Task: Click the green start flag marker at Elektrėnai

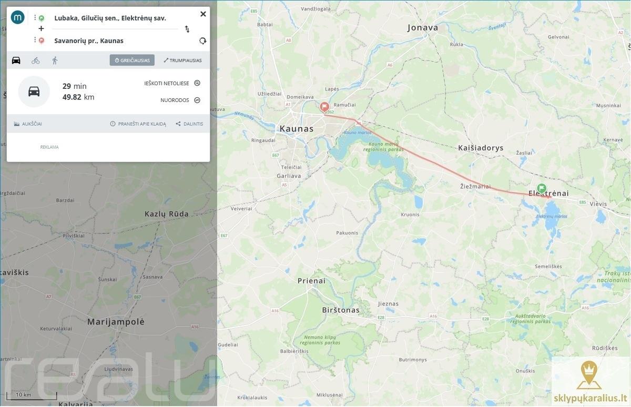Action: (x=542, y=188)
